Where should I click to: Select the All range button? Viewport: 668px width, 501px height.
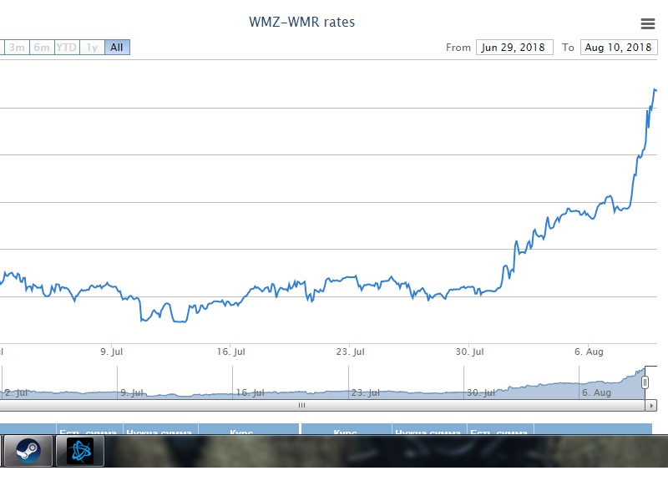(117, 48)
